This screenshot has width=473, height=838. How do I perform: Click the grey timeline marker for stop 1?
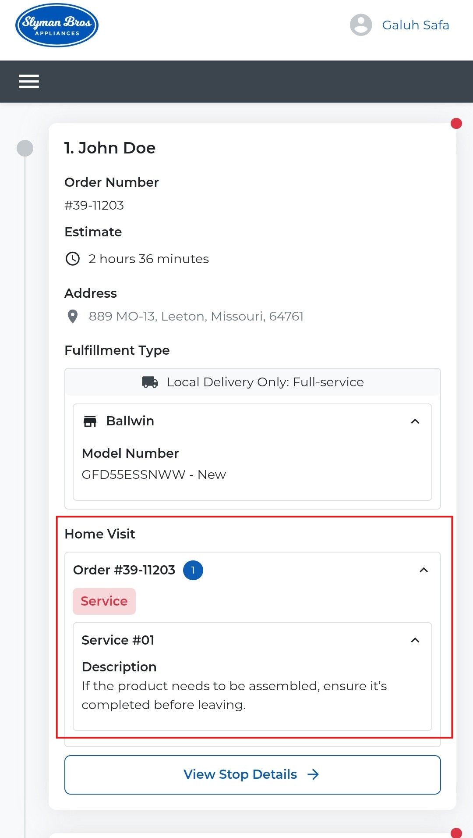coord(25,148)
